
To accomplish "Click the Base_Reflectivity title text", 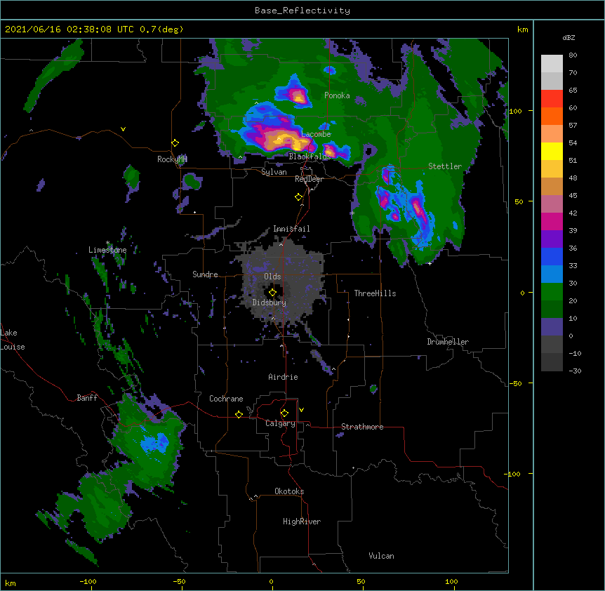I will 302,11.
